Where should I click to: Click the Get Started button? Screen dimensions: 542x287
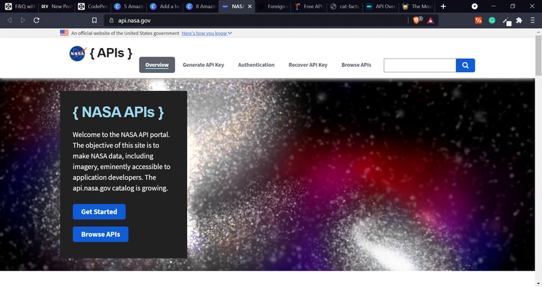(x=99, y=211)
